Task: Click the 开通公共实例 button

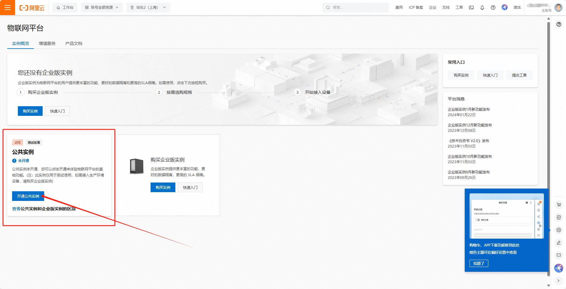Action: (x=28, y=196)
